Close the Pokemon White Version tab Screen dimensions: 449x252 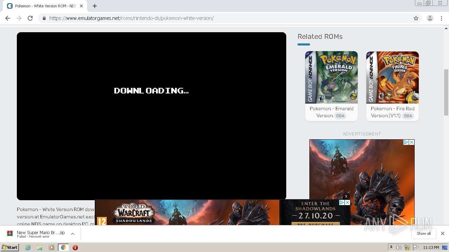pos(81,6)
